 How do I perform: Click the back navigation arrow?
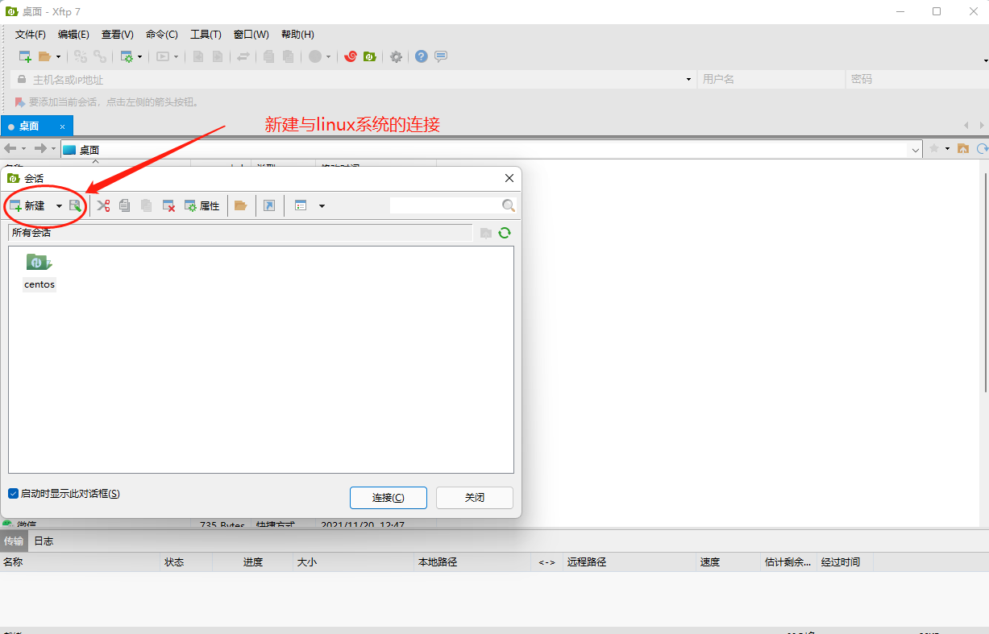click(x=10, y=149)
